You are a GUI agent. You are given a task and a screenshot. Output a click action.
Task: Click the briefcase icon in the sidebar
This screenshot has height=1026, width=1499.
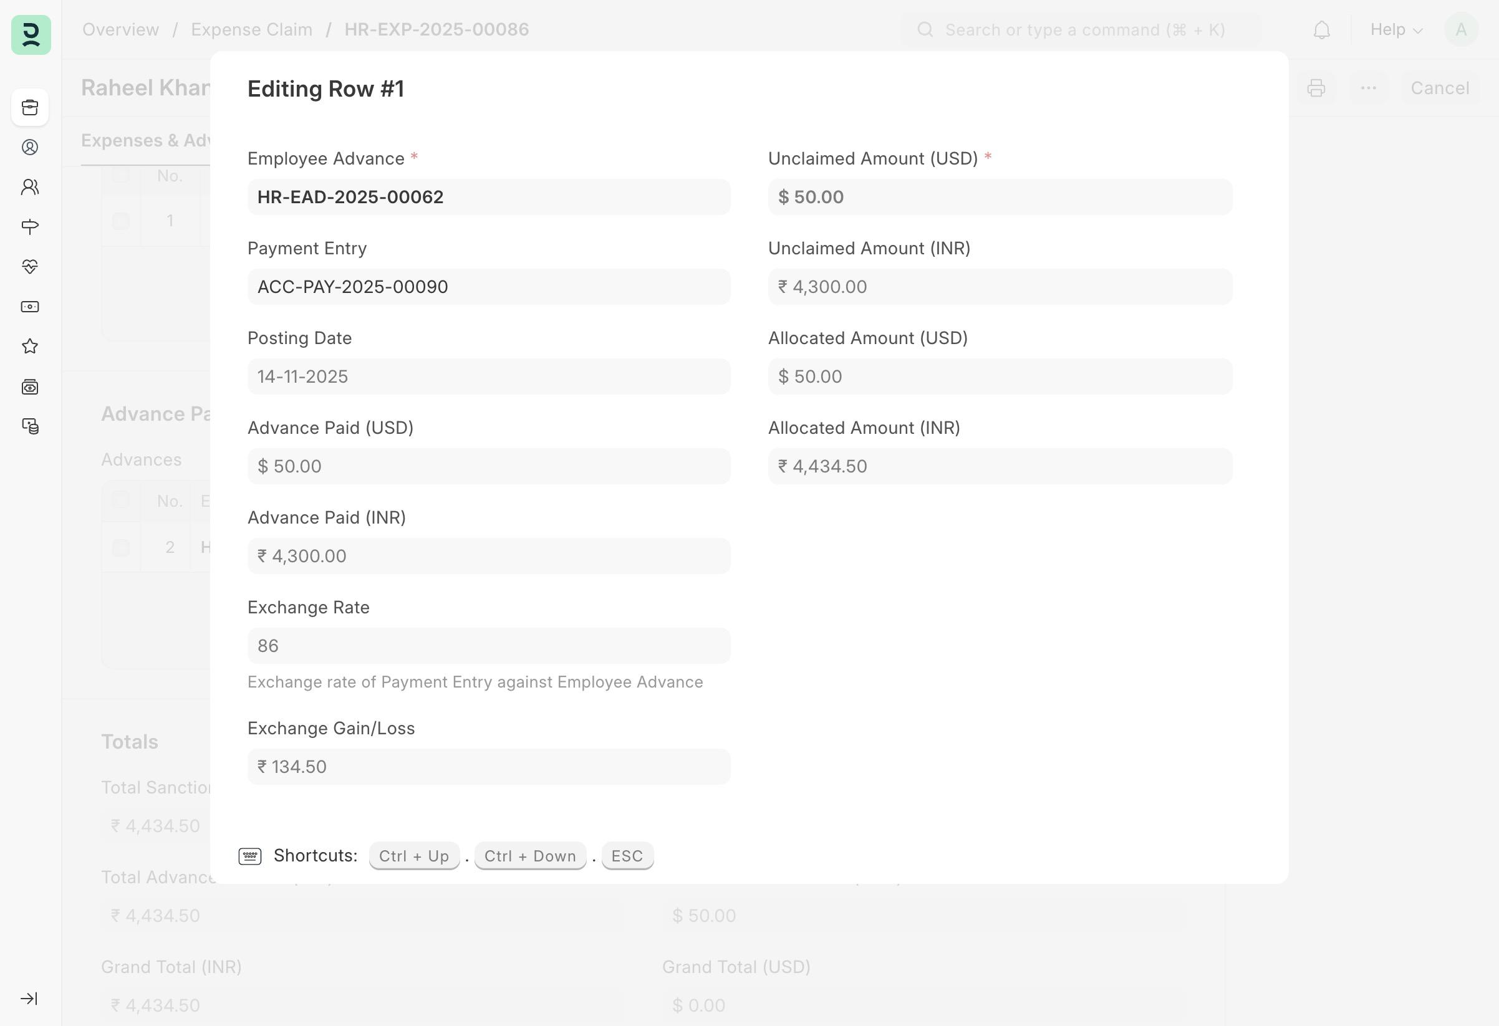pyautogui.click(x=31, y=107)
